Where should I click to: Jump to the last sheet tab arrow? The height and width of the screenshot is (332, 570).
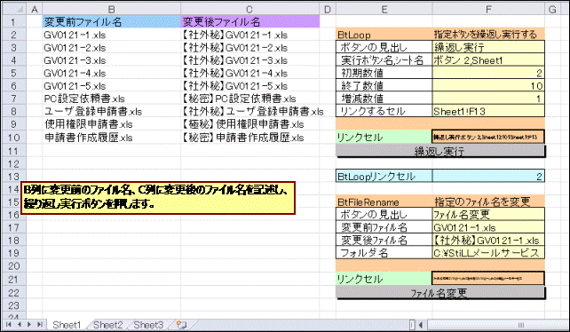(40, 324)
